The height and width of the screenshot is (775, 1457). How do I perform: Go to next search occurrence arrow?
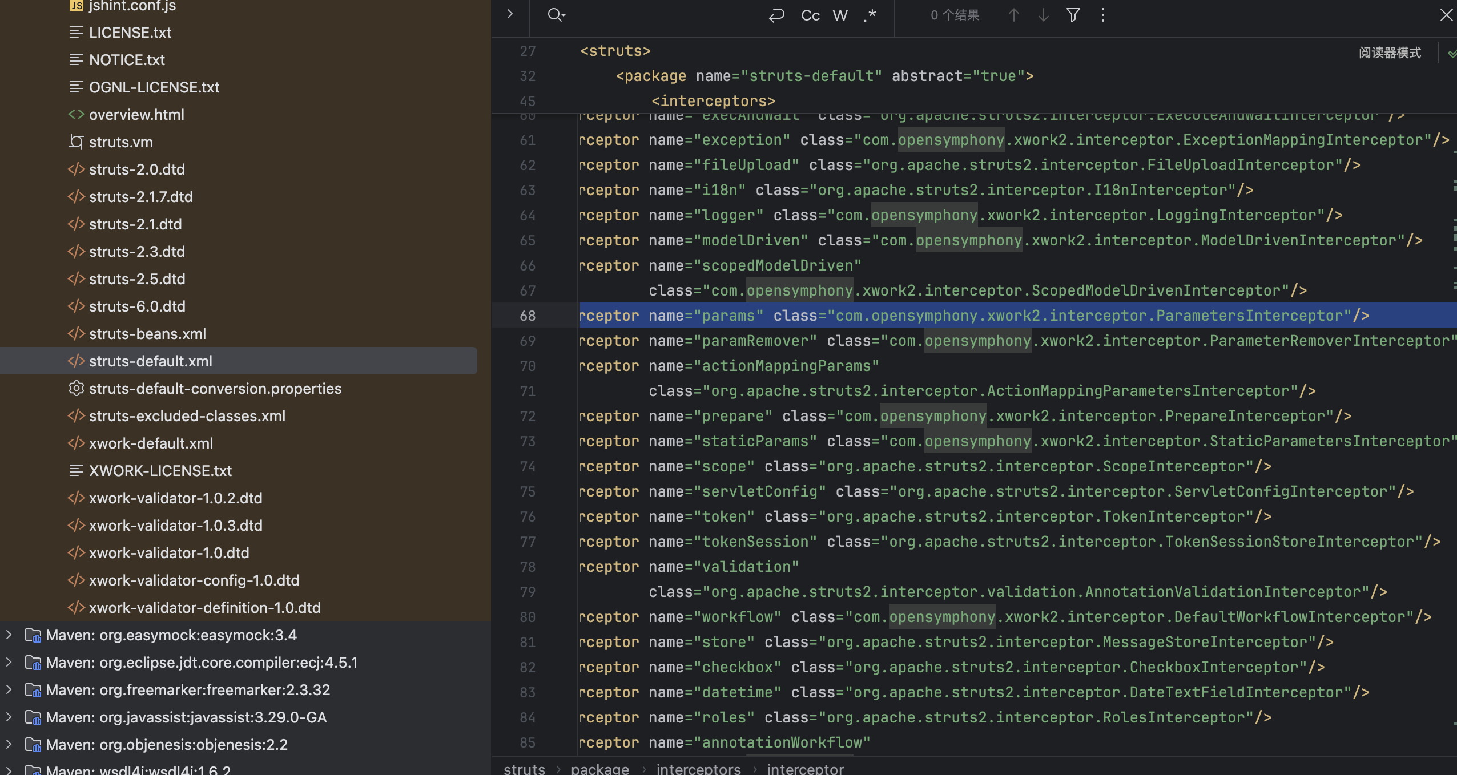point(1043,15)
